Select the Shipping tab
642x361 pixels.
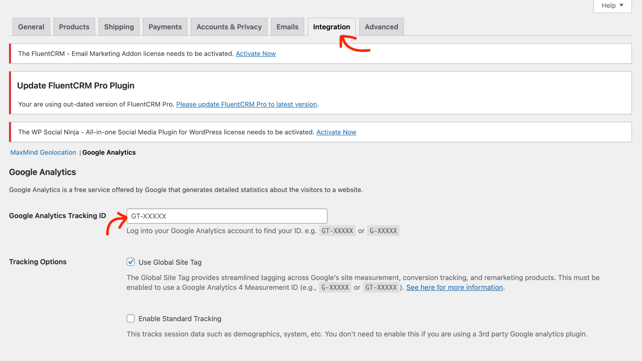point(119,27)
